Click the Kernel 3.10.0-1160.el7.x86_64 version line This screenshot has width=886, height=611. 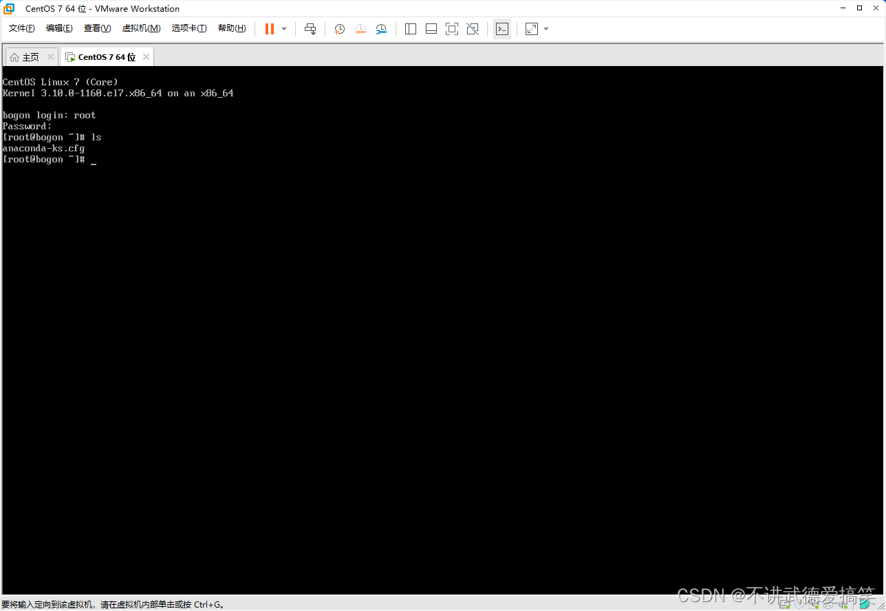118,93
